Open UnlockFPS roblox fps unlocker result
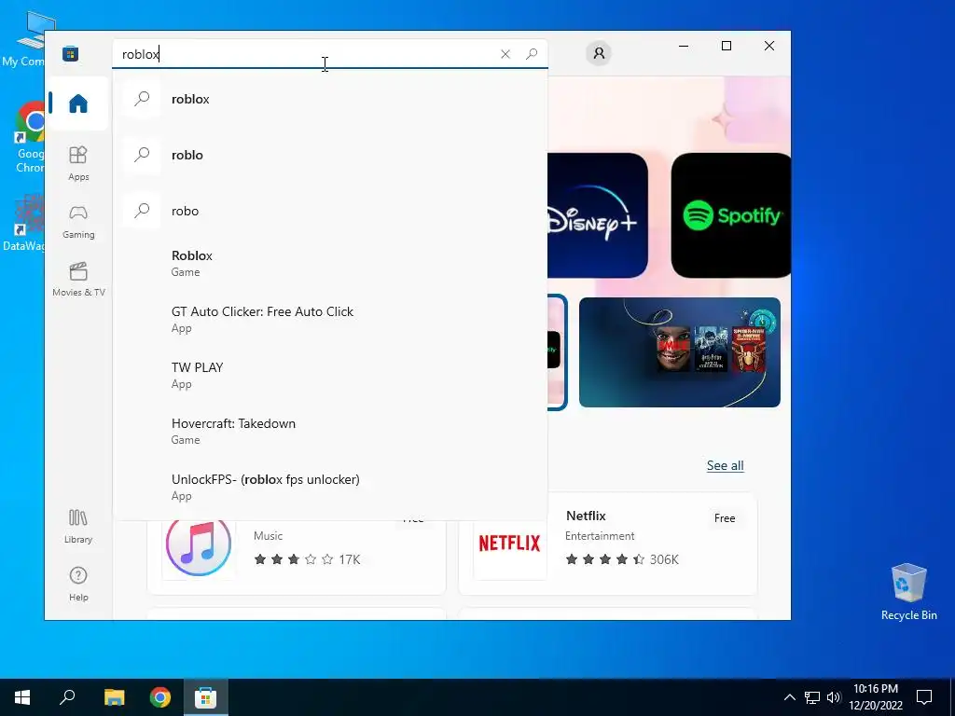Viewport: 955px width, 716px height. (x=330, y=487)
